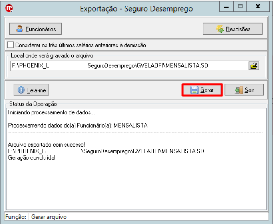Click the blue info icon on Leia-me
The image size is (274, 224).
coord(21,90)
